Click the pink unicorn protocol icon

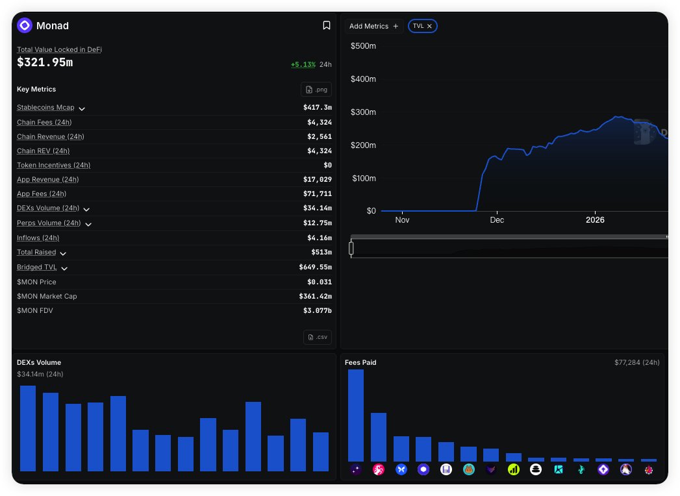point(379,469)
